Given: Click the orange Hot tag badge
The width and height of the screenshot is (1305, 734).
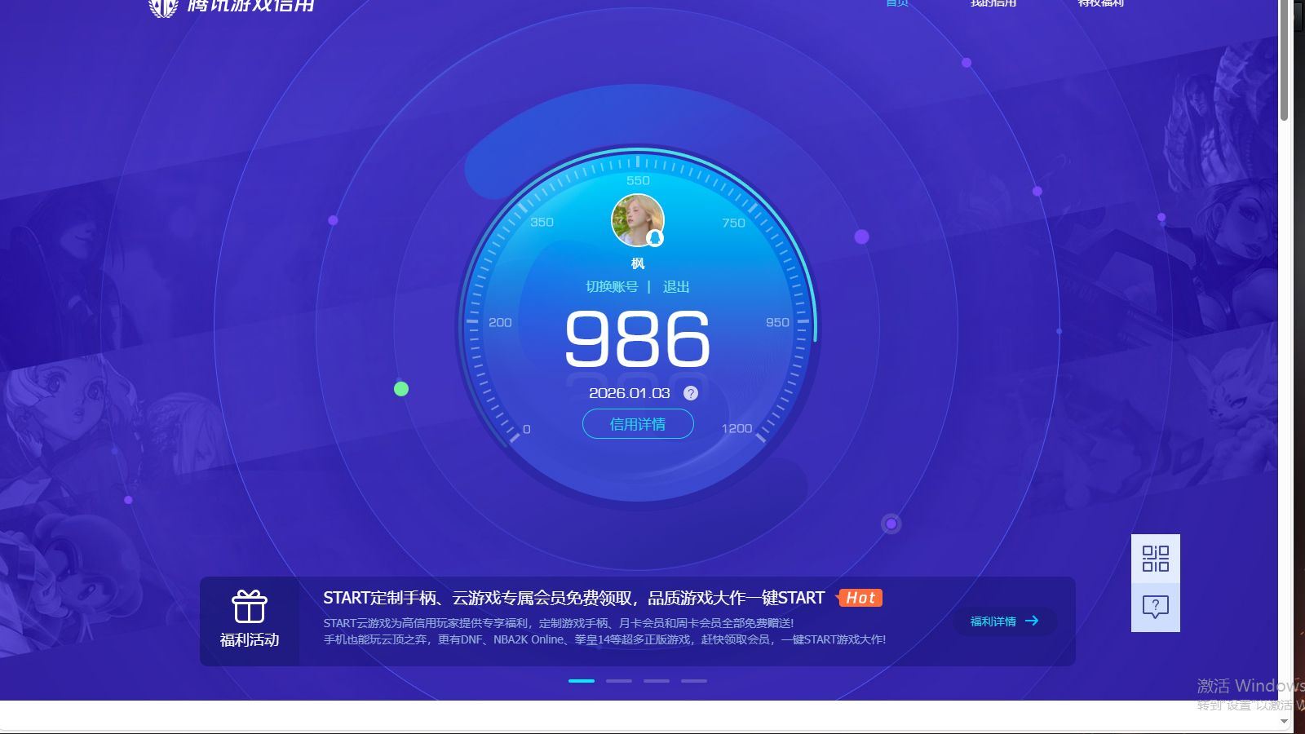Looking at the screenshot, I should 860,598.
